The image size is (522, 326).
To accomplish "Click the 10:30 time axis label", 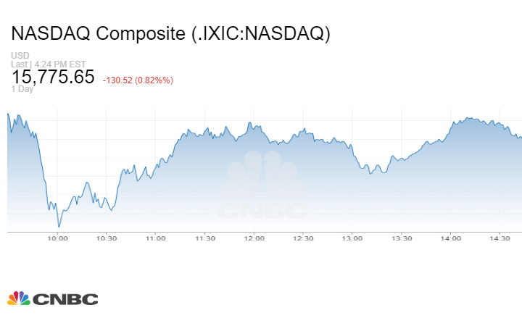I will (107, 238).
